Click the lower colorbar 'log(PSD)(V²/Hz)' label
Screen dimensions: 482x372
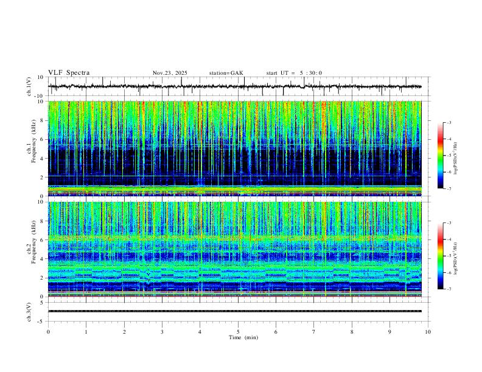456,258
